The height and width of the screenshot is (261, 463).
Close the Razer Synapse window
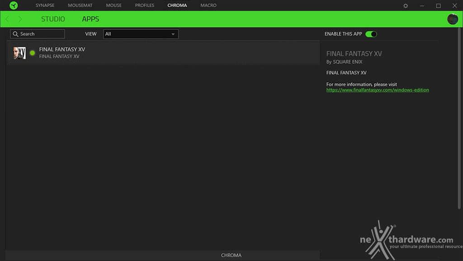pos(455,5)
